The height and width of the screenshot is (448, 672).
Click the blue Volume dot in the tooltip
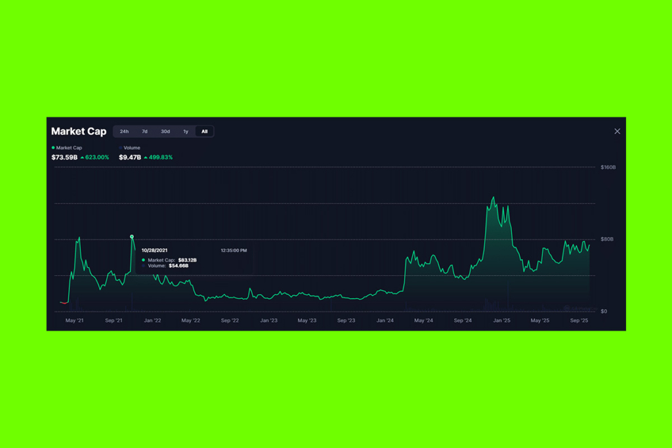tap(142, 266)
